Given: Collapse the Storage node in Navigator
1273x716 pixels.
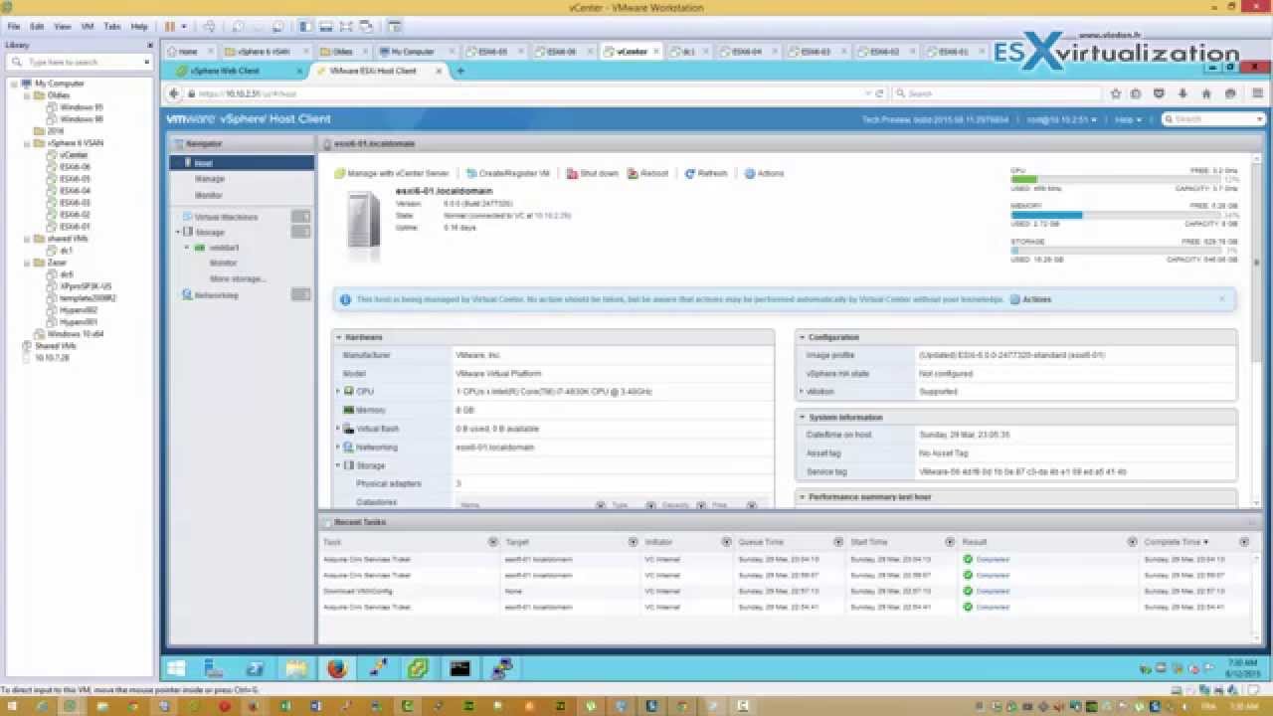Looking at the screenshot, I should (x=177, y=232).
